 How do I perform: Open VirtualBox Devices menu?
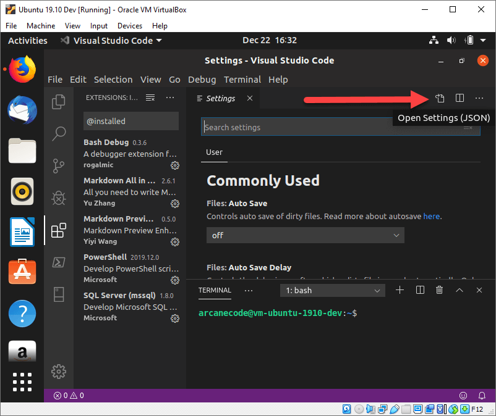point(130,26)
